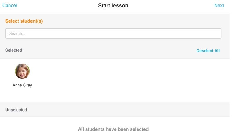
Task: Tap Anne Gray's profile photo
Action: [x=22, y=71]
